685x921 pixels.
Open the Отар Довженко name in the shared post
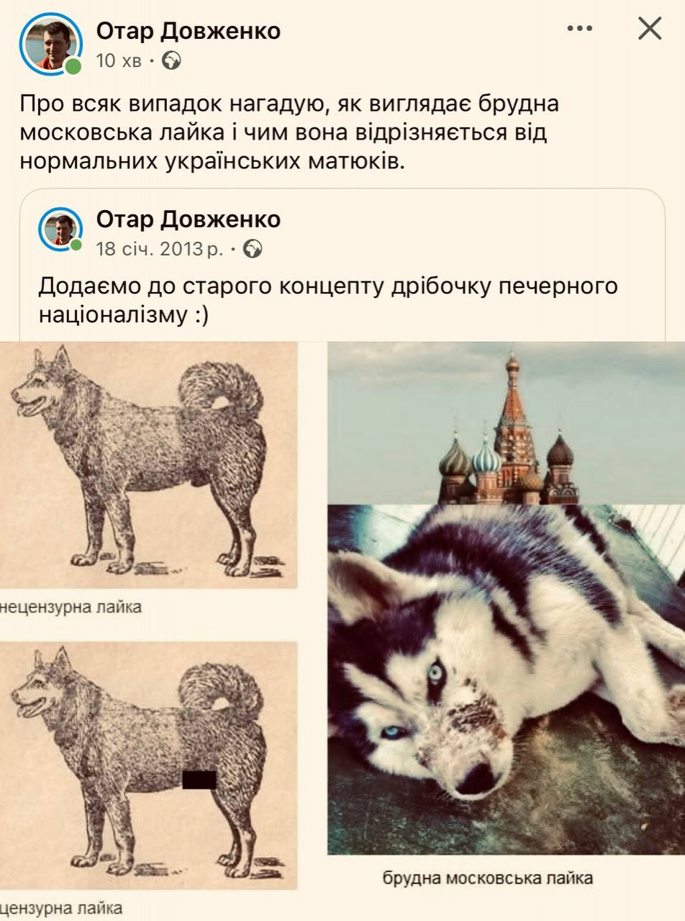tap(189, 219)
